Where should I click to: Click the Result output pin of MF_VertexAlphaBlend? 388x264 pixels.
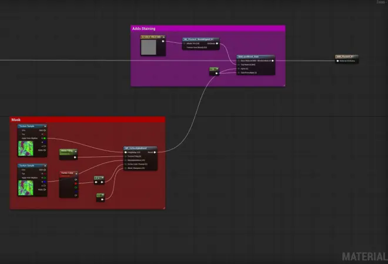[155, 152]
